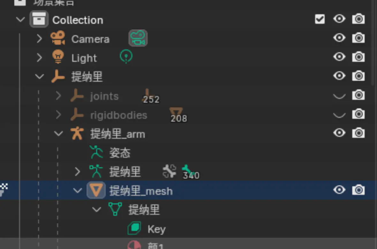Viewport: 377px width, 249px height.
Task: Click the Key shape keys icon
Action: [x=134, y=229]
